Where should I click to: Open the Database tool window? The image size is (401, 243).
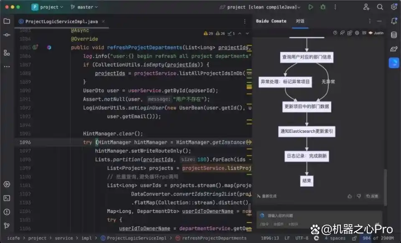pos(393,35)
